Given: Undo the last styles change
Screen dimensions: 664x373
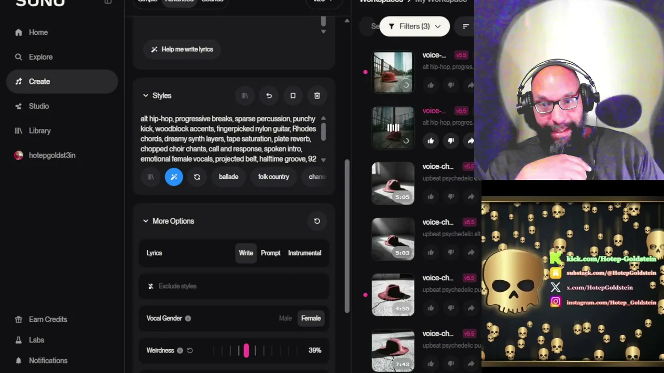Looking at the screenshot, I should tap(269, 95).
